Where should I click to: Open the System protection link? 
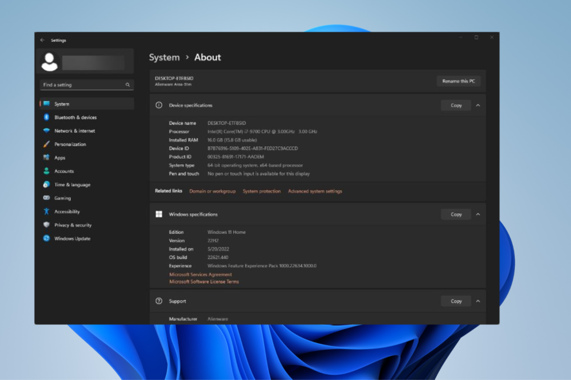click(262, 191)
